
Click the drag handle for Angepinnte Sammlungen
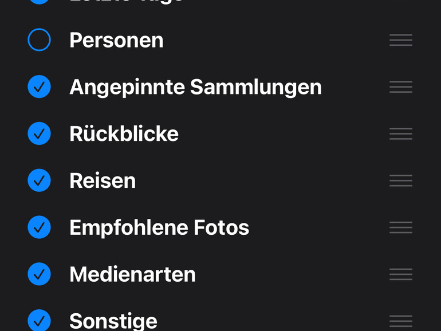click(x=401, y=87)
